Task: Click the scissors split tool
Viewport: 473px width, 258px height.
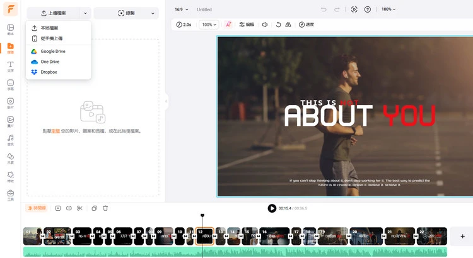Action: click(x=79, y=208)
